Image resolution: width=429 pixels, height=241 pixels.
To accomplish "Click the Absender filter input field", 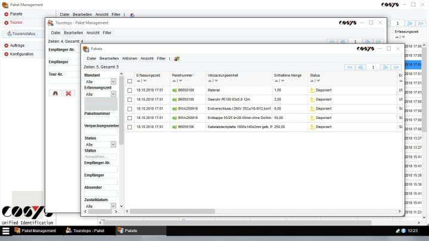I will (x=101, y=194).
